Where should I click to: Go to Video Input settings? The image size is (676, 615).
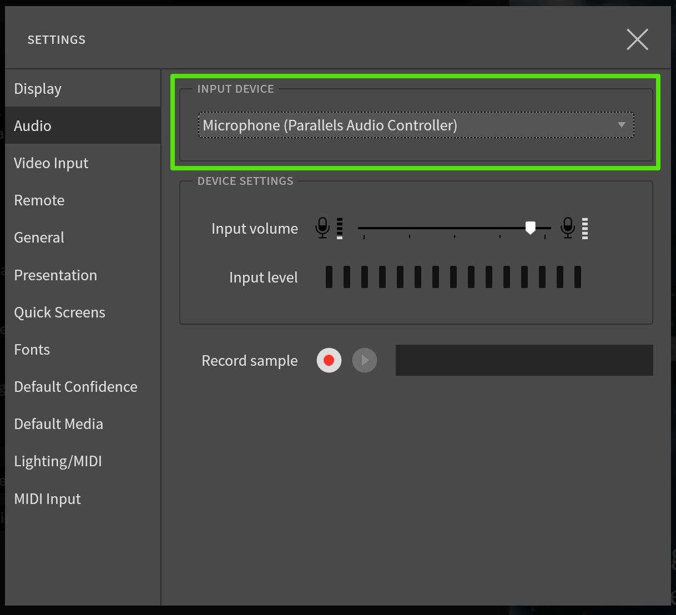83,163
